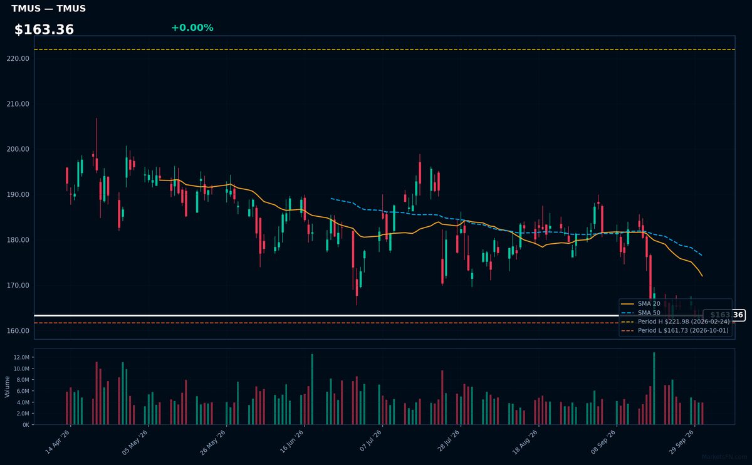The width and height of the screenshot is (752, 465).
Task: Click the 200.00 price axis label
Action: [19, 149]
